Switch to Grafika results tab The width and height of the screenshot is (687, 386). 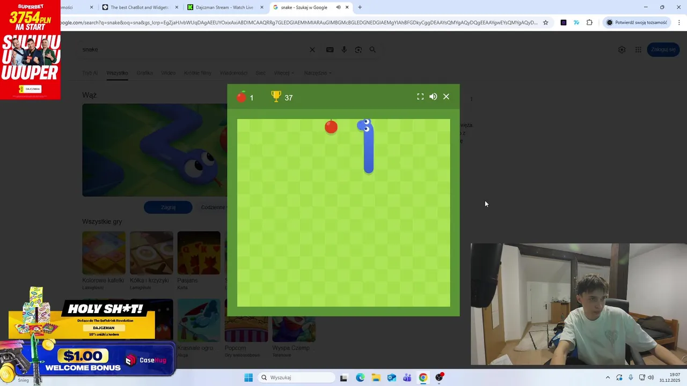(x=145, y=73)
